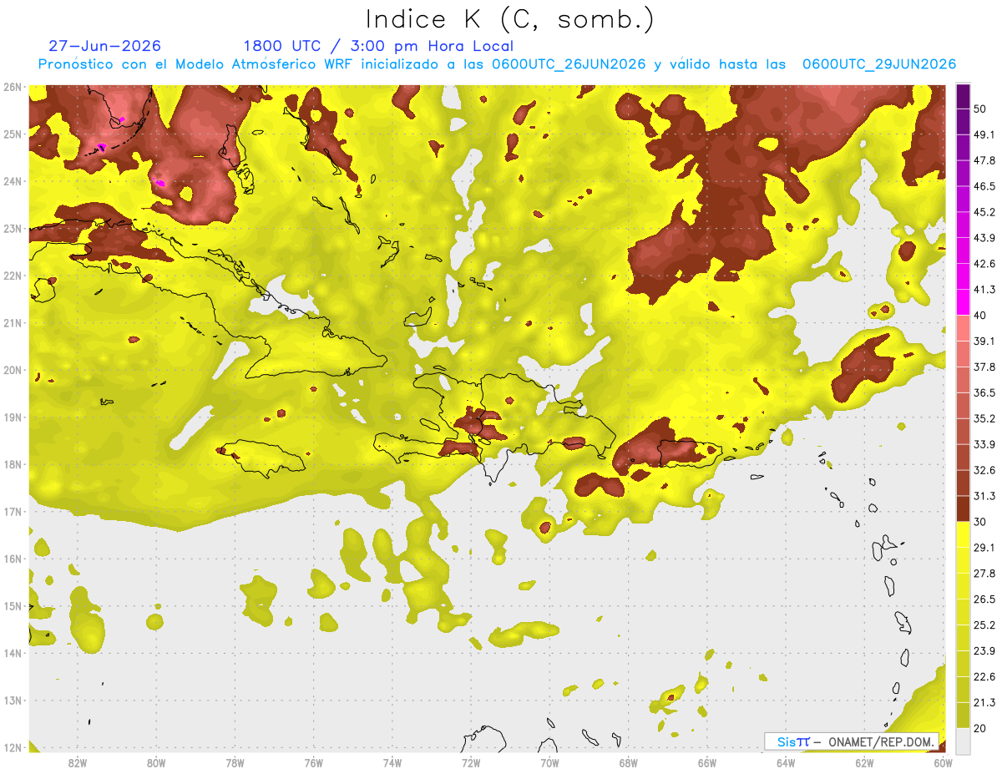The width and height of the screenshot is (1002, 774).
Task: Click the 26N latitude axis label
Action: point(13,86)
